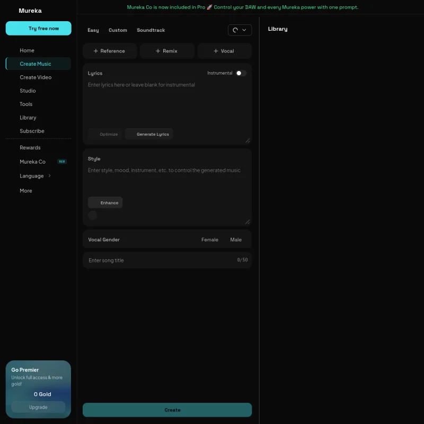Screen dimensions: 424x424
Task: Click the Enhance style button
Action: [x=105, y=202]
